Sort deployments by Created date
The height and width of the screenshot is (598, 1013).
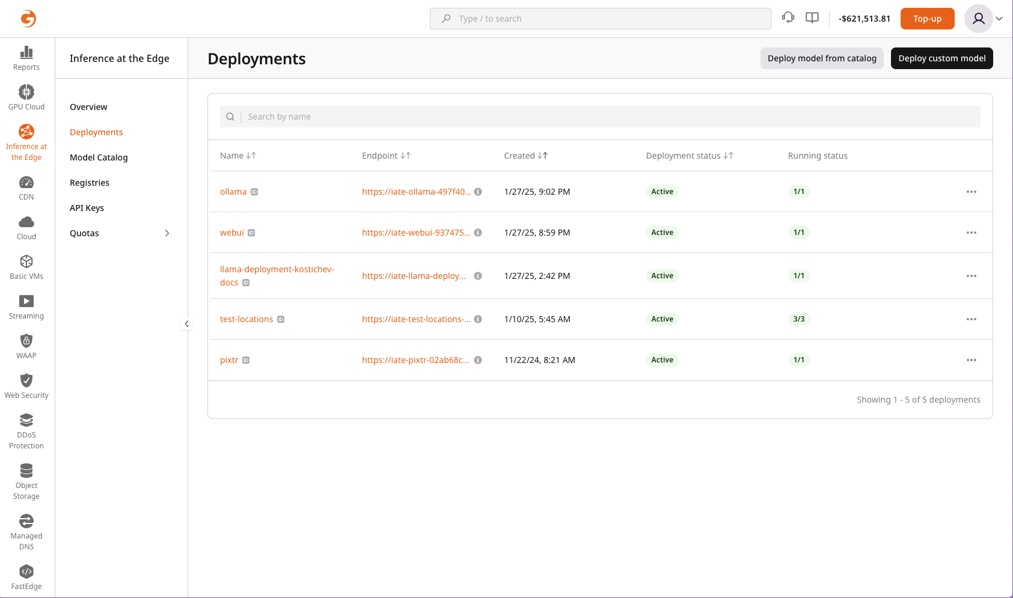[x=543, y=156]
